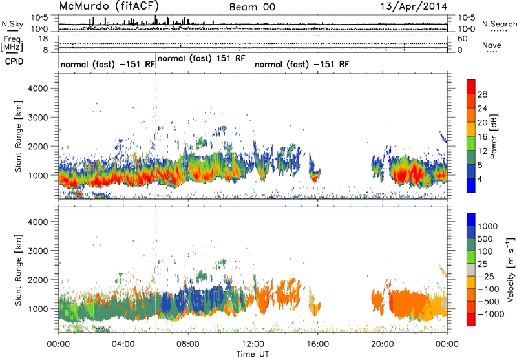Click the '4000' tick of the power panel

pyautogui.click(x=37, y=89)
